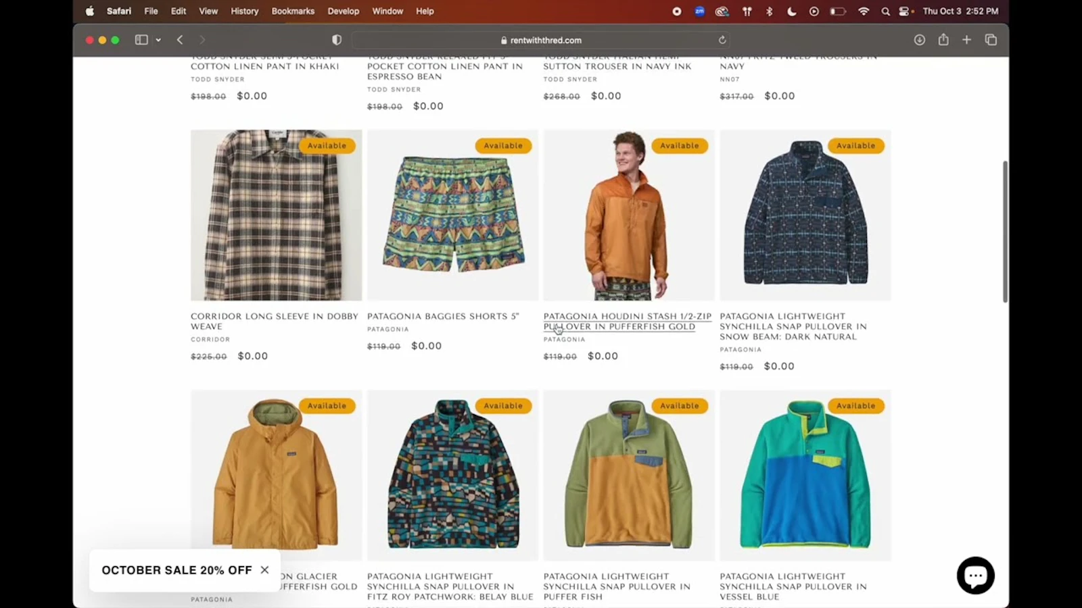
Task: Open the Safari menu in menu bar
Action: coord(119,11)
